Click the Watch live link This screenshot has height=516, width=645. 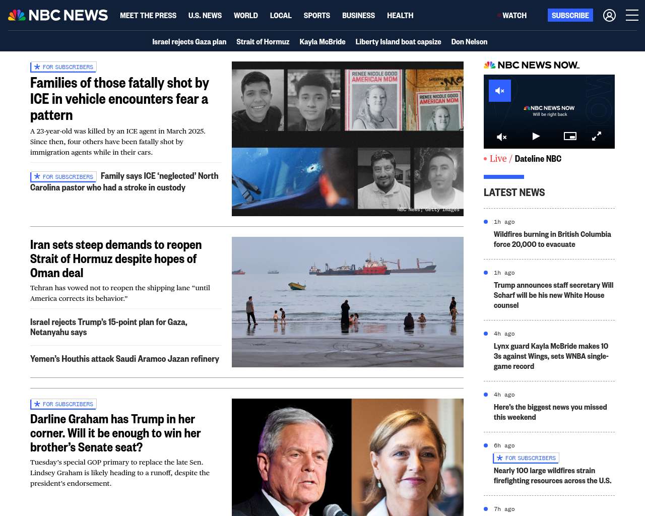tap(512, 16)
